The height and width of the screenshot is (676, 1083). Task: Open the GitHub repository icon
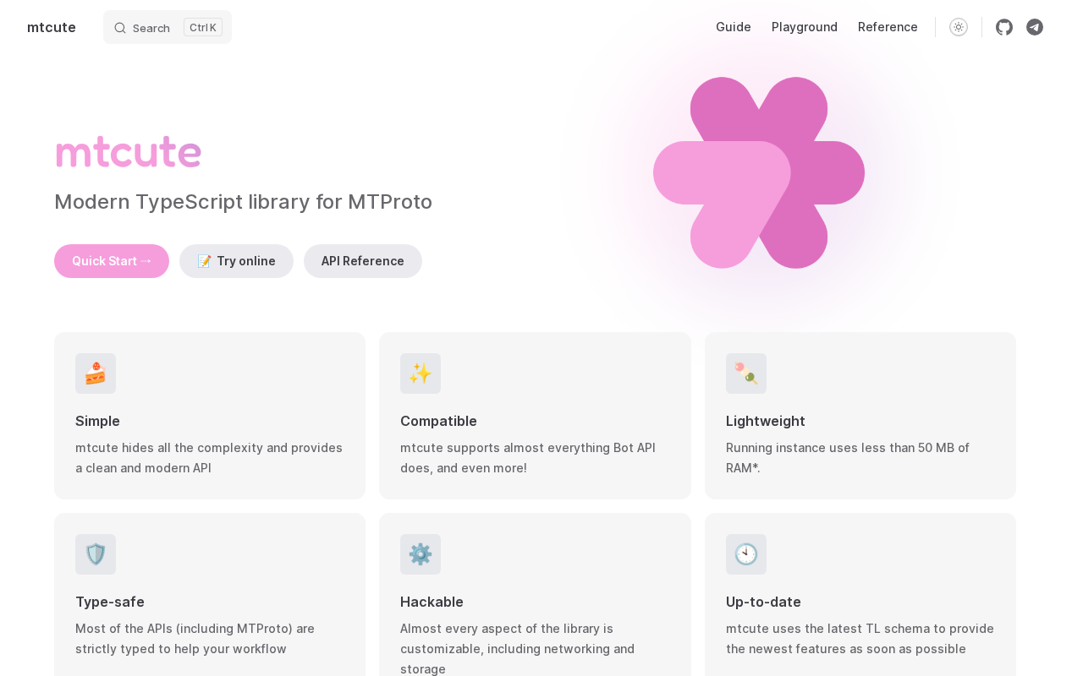pos(1004,27)
